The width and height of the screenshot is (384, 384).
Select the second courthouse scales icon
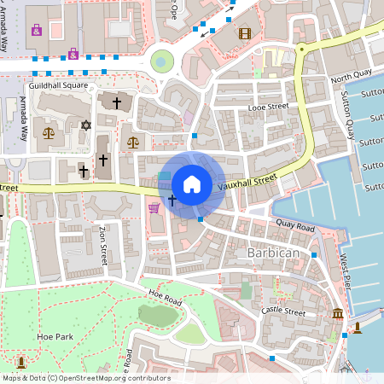(133, 143)
